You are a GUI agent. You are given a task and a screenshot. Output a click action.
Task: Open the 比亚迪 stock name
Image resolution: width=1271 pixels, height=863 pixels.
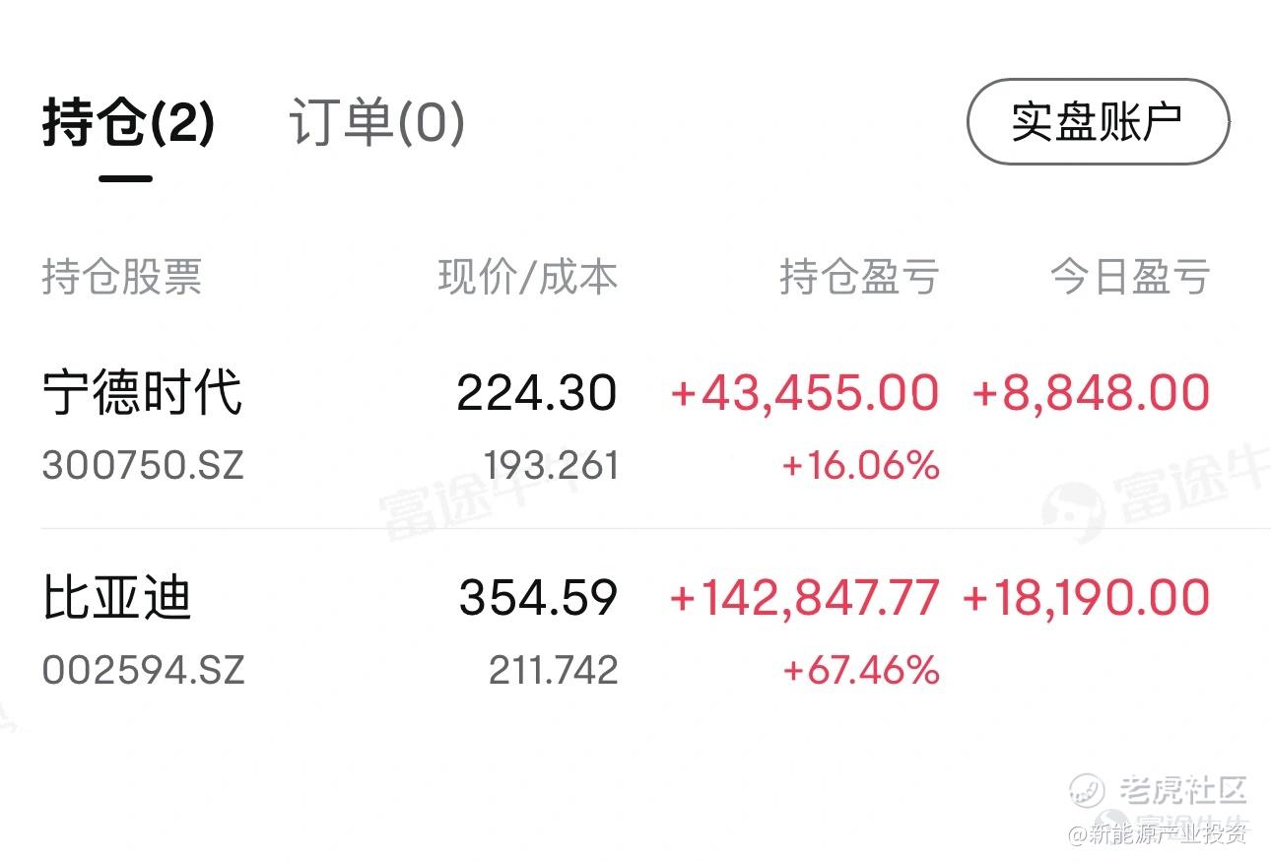point(117,598)
